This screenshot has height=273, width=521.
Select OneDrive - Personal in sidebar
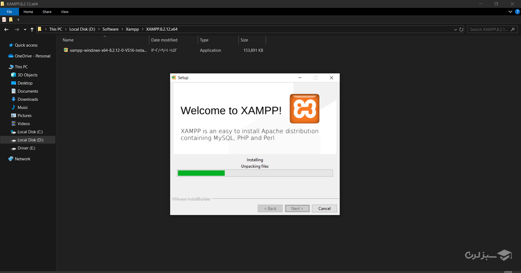(x=32, y=56)
